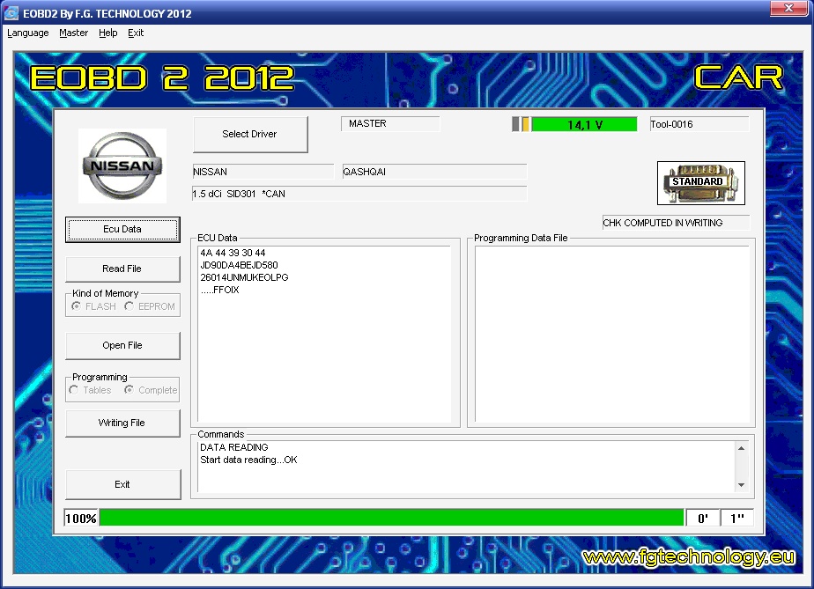
Task: Click the 100% progress percentage label
Action: pyautogui.click(x=81, y=519)
